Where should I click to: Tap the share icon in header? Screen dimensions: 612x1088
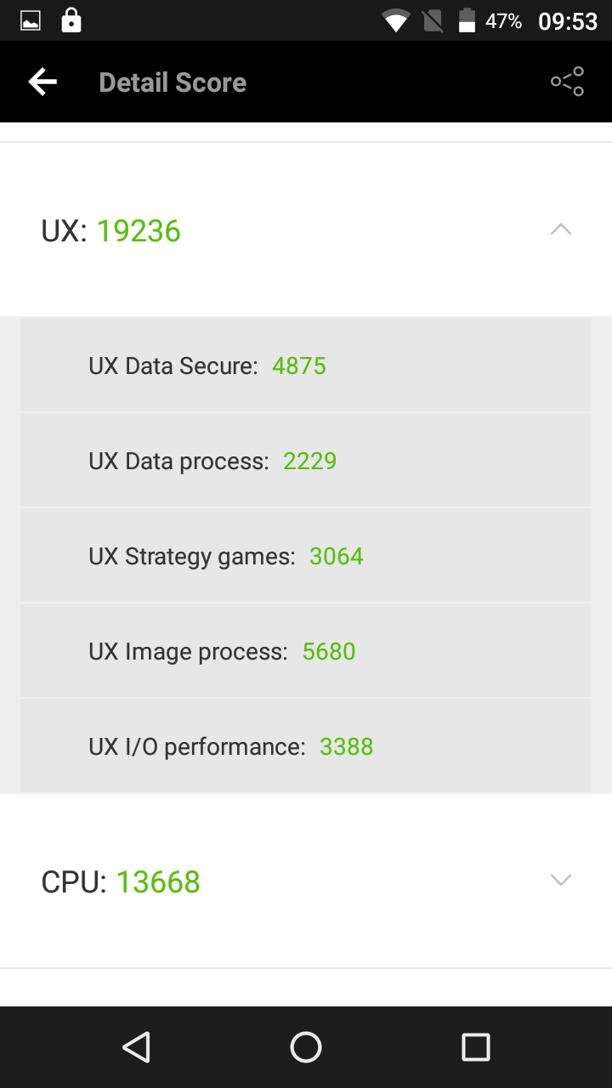click(567, 82)
